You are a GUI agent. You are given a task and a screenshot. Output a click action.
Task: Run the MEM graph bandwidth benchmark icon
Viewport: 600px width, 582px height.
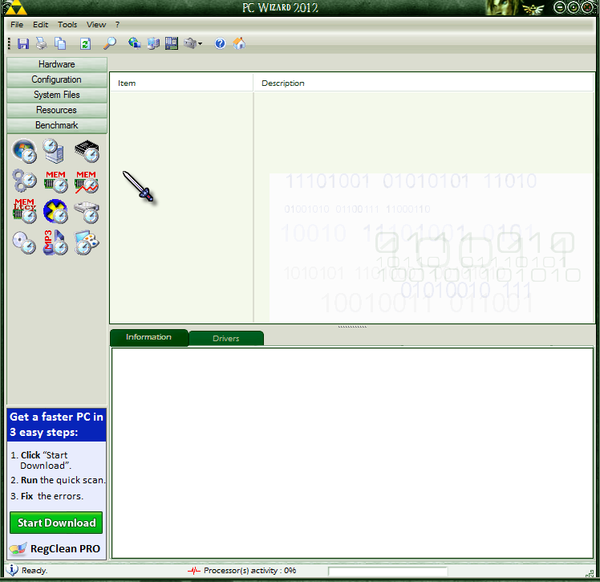point(87,181)
